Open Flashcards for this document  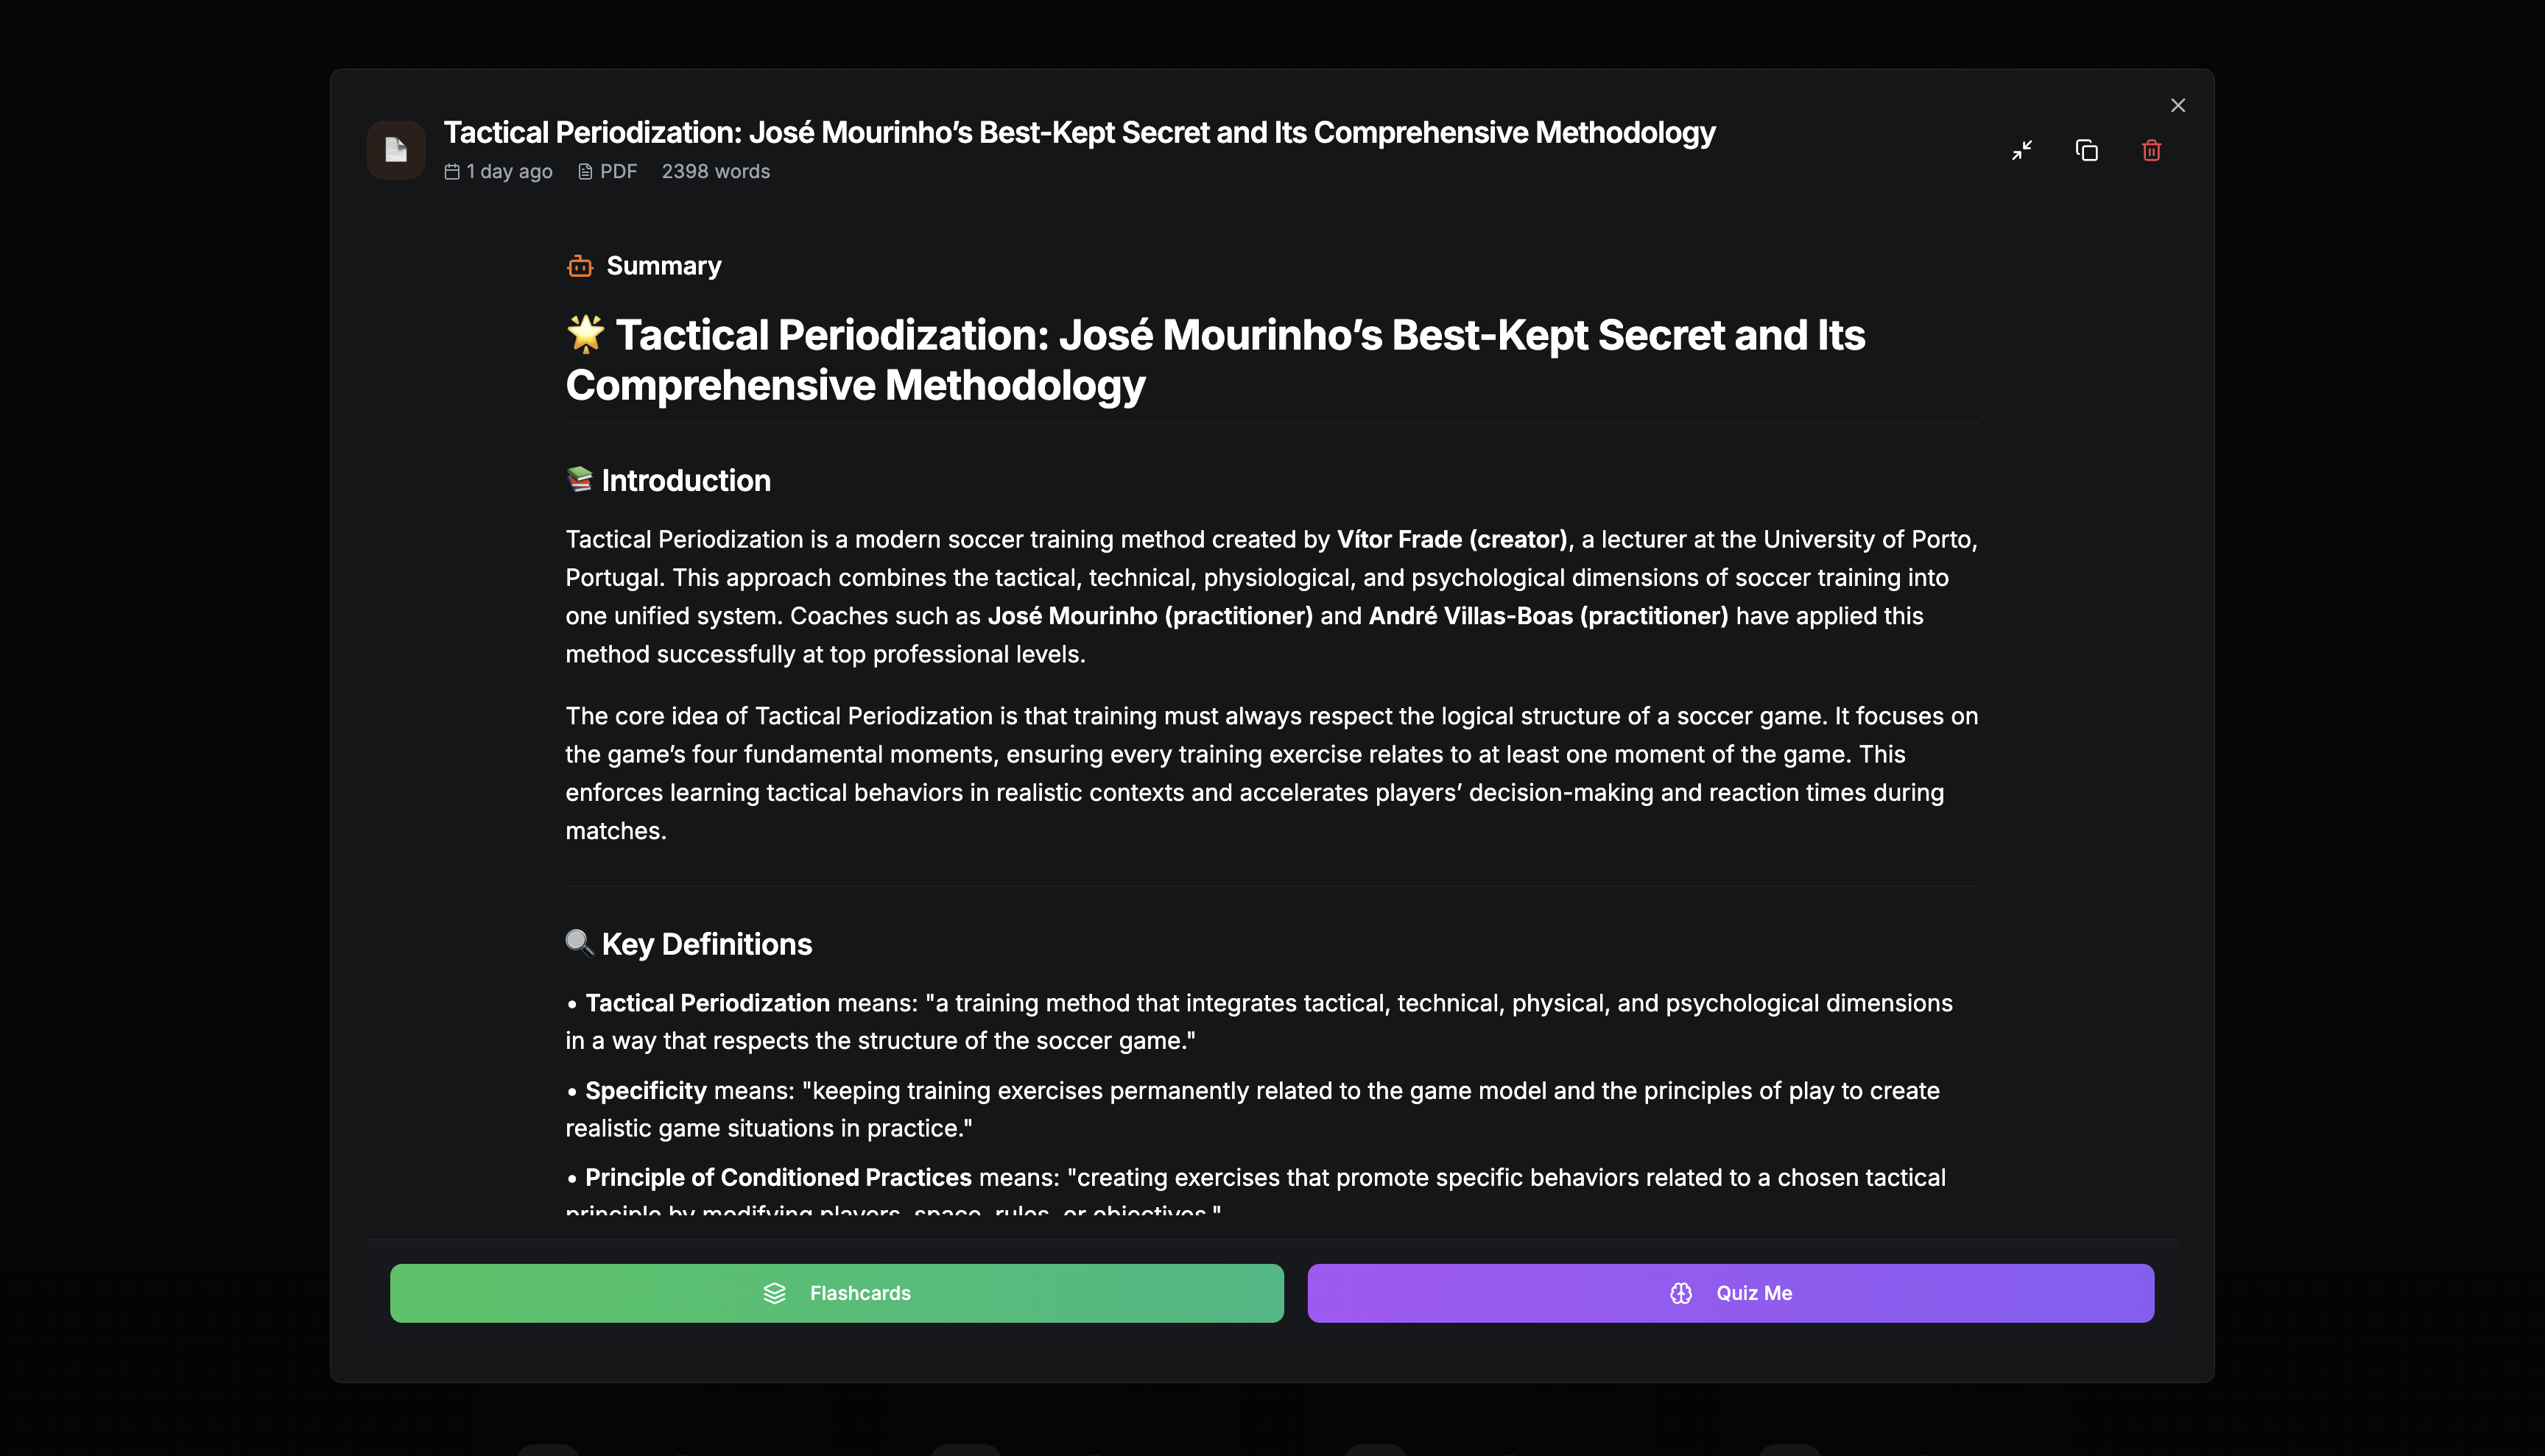(x=837, y=1292)
